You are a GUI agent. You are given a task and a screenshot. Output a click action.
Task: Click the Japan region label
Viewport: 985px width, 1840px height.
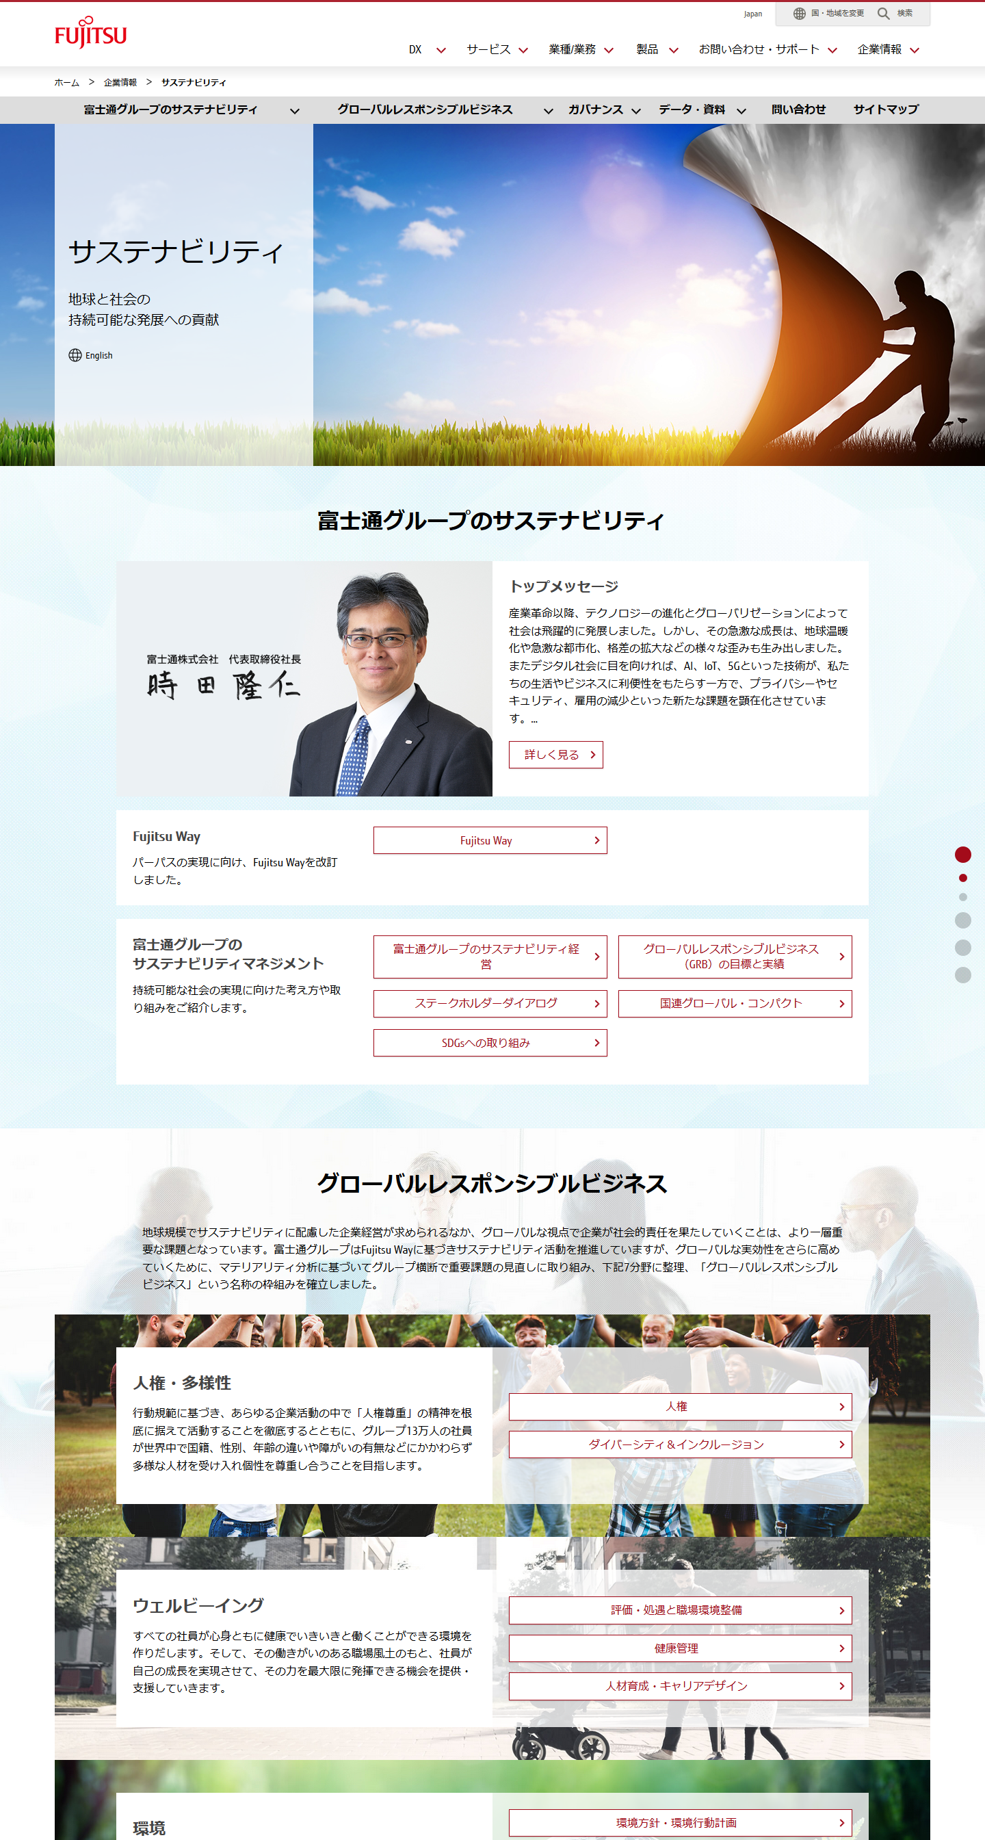tap(753, 14)
